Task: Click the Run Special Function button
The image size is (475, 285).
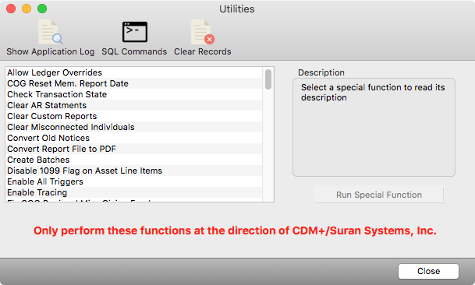Action: click(x=379, y=195)
